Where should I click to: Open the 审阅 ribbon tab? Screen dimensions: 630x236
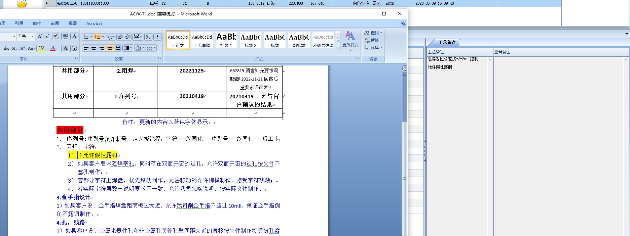pos(55,23)
